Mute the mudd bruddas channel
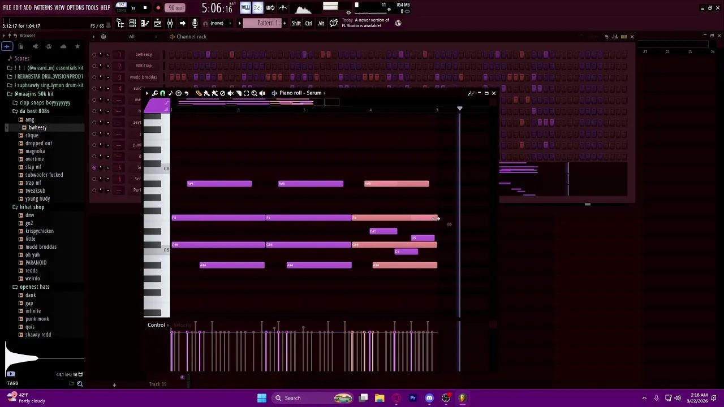724x407 pixels. tap(94, 77)
